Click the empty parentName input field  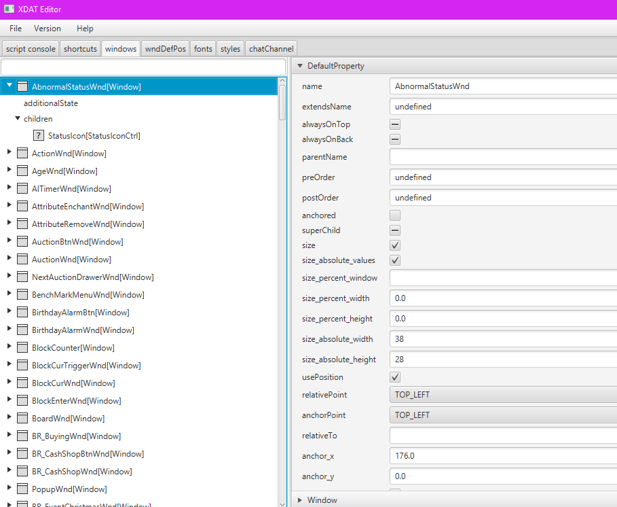click(503, 157)
